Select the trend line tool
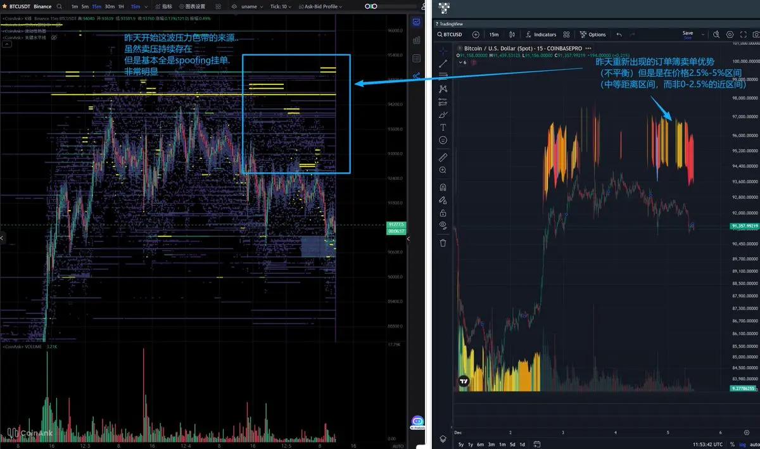This screenshot has height=449, width=760. pos(443,63)
